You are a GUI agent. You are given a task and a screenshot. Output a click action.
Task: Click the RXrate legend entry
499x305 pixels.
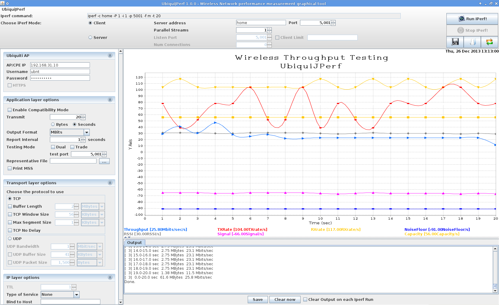tap(336, 229)
